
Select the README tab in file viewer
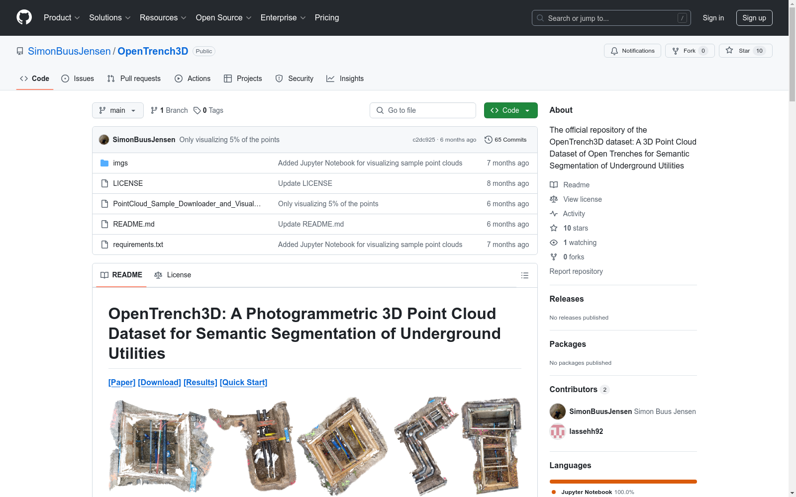(x=121, y=275)
